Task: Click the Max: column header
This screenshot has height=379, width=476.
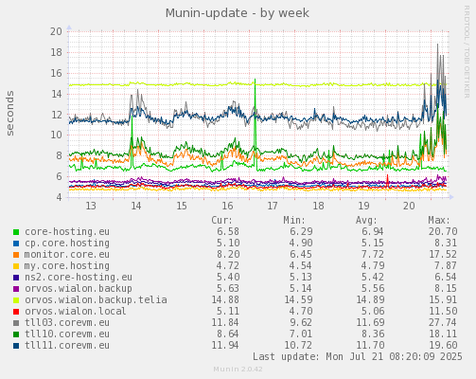Action: pyautogui.click(x=439, y=220)
